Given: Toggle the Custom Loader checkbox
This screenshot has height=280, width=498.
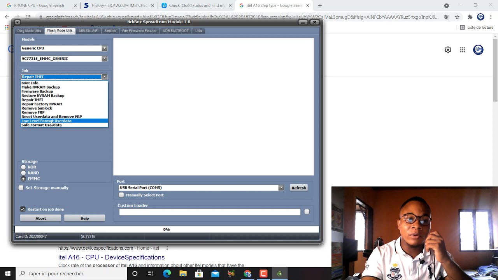Looking at the screenshot, I should click(x=307, y=212).
